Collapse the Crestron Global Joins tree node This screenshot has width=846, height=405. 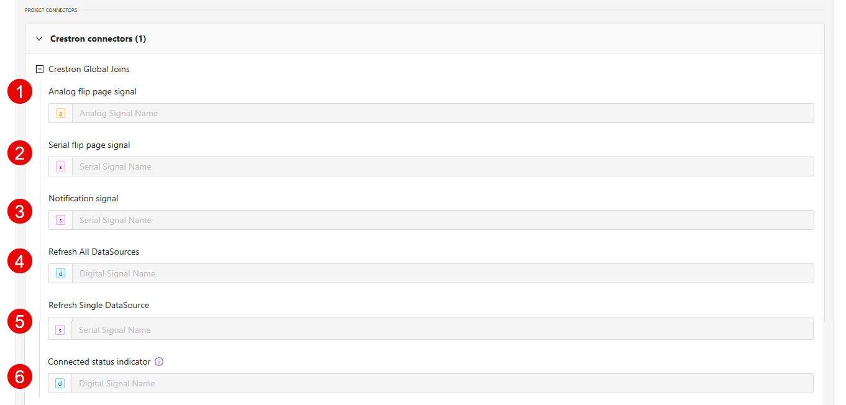click(x=40, y=70)
